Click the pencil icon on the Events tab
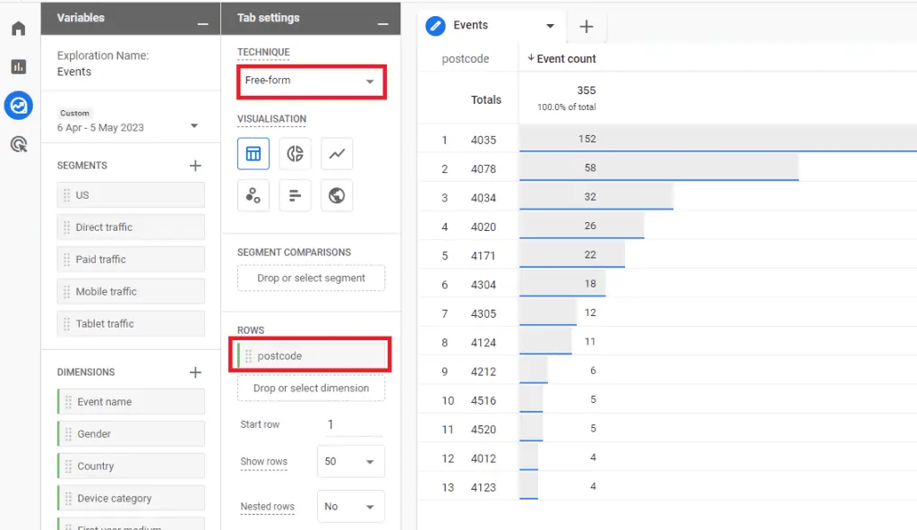 [x=437, y=26]
